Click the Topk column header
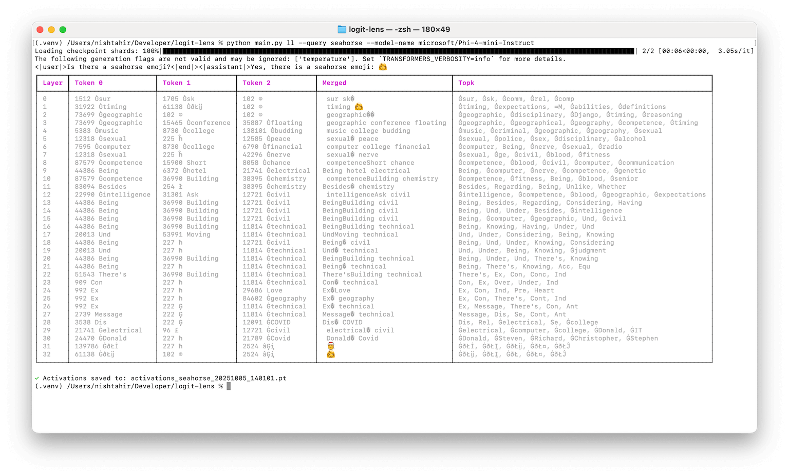This screenshot has height=475, width=789. 466,83
